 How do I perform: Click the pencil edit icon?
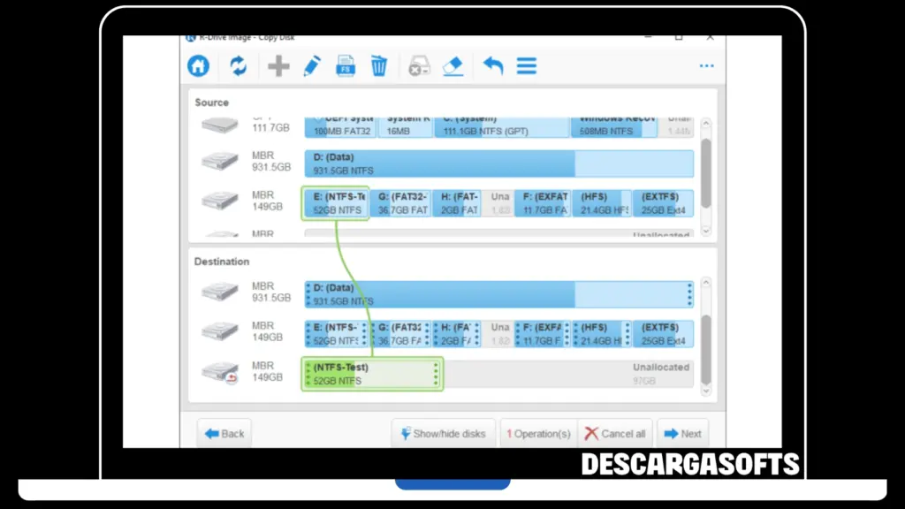[x=312, y=66]
